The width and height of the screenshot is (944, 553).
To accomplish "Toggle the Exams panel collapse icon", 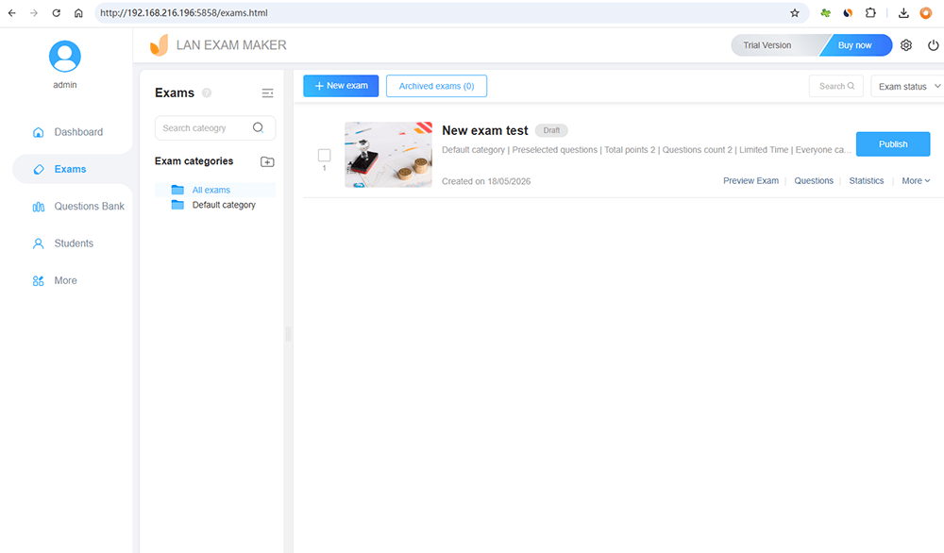I will [x=267, y=92].
